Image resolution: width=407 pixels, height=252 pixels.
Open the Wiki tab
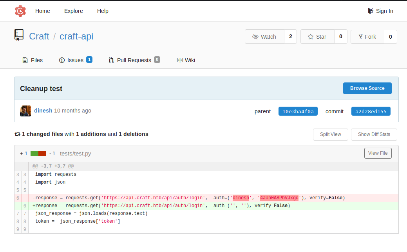tap(186, 60)
